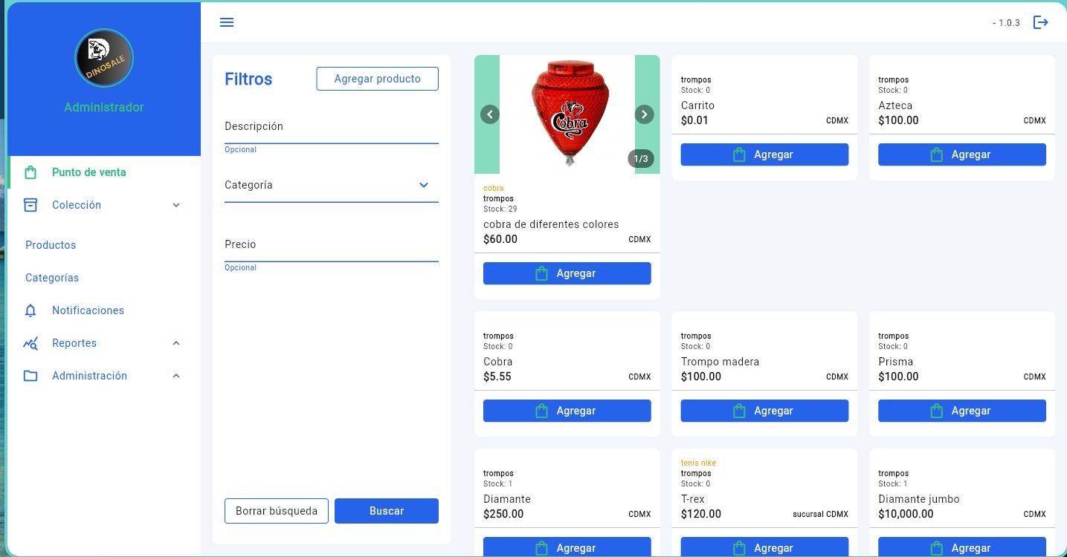Click the price $10,000.00
The width and height of the screenshot is (1067, 557).
point(906,514)
